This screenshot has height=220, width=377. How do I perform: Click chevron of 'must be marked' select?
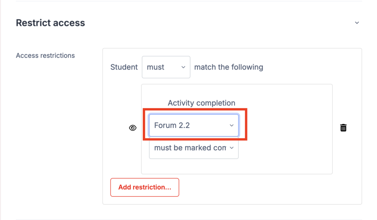232,148
